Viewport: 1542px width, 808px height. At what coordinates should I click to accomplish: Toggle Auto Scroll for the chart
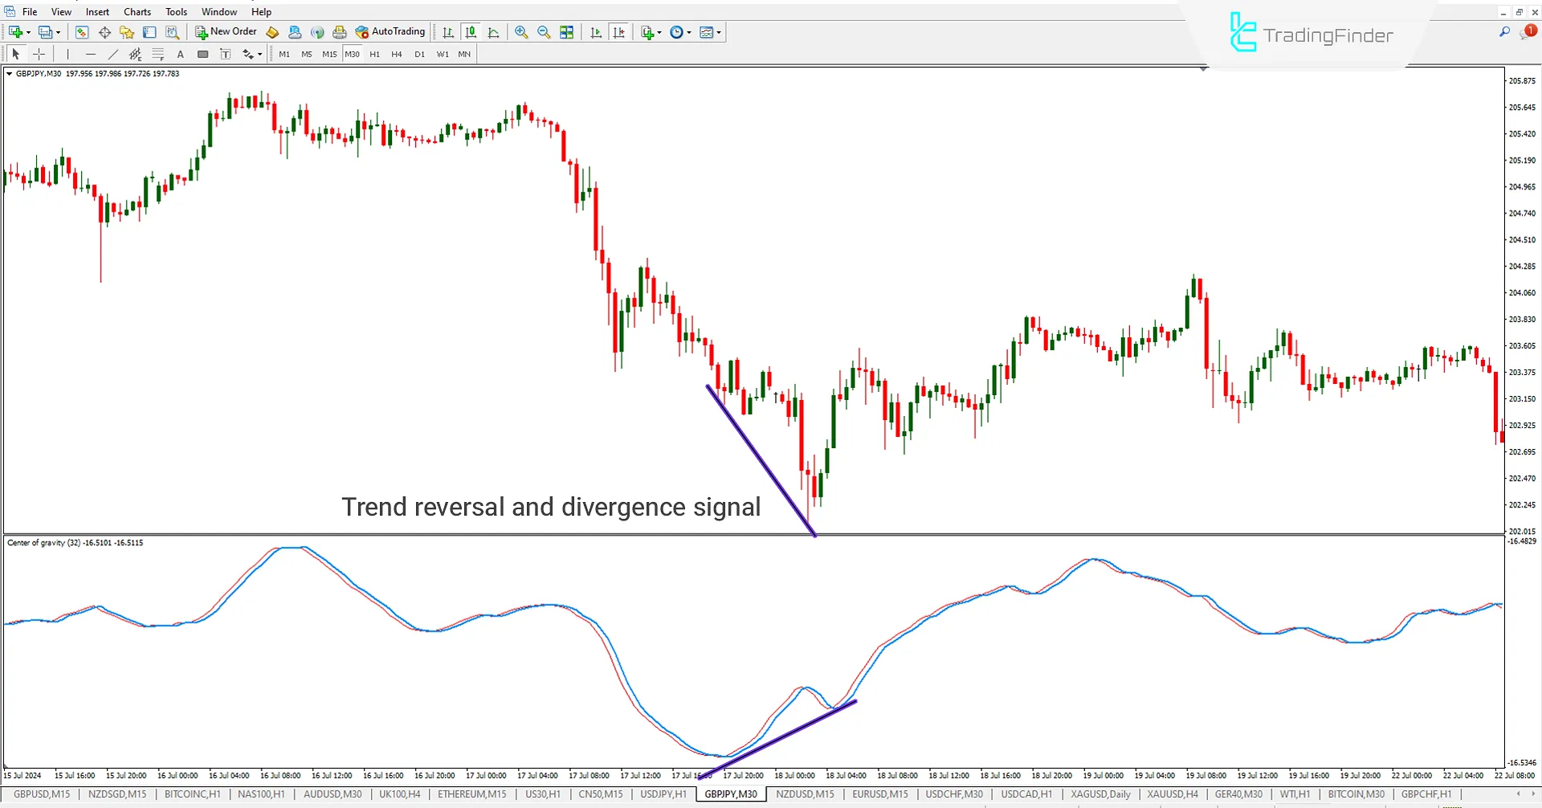596,32
